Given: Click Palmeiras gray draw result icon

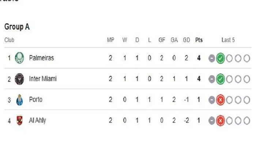Looking at the screenshot, I should pyautogui.click(x=212, y=58).
